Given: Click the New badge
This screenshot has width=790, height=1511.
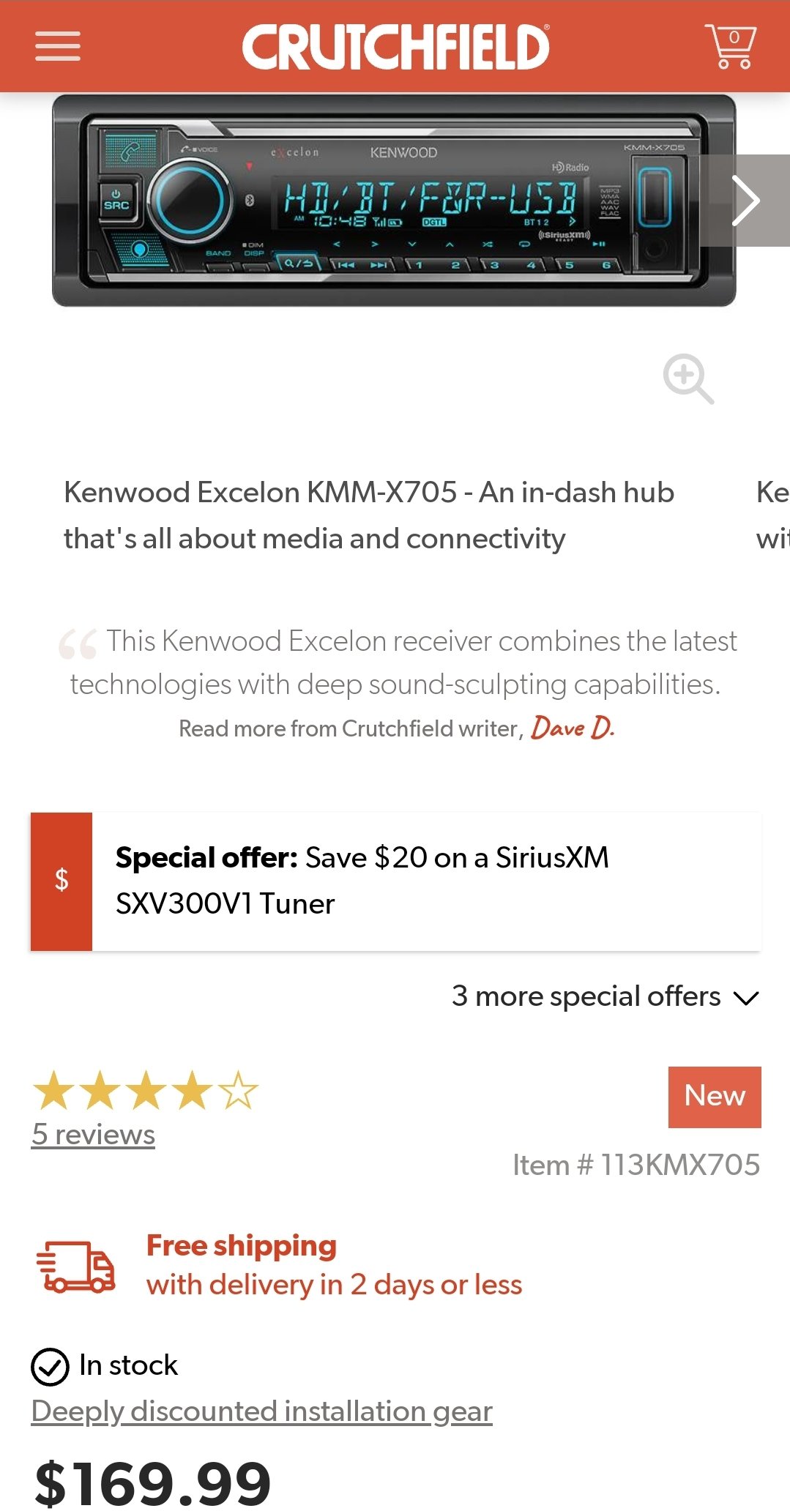Looking at the screenshot, I should point(715,1097).
